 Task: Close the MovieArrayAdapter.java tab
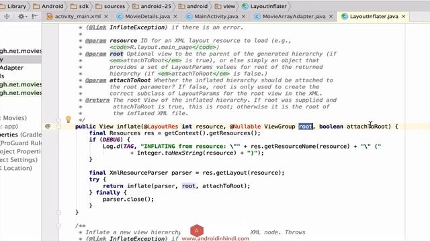point(331,16)
